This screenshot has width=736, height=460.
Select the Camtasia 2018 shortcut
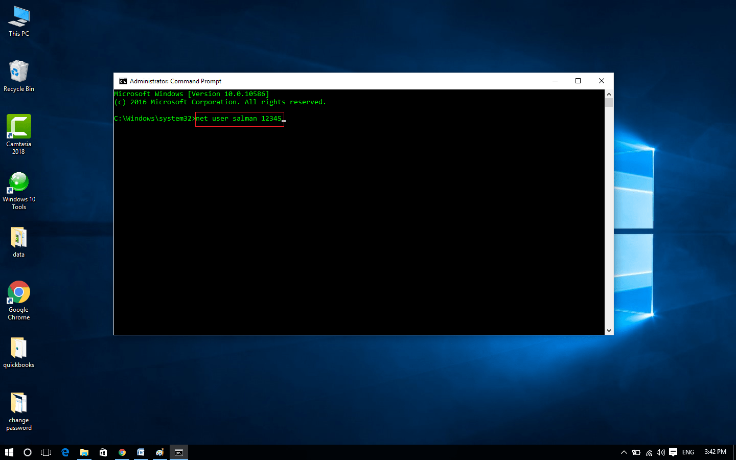click(x=19, y=134)
